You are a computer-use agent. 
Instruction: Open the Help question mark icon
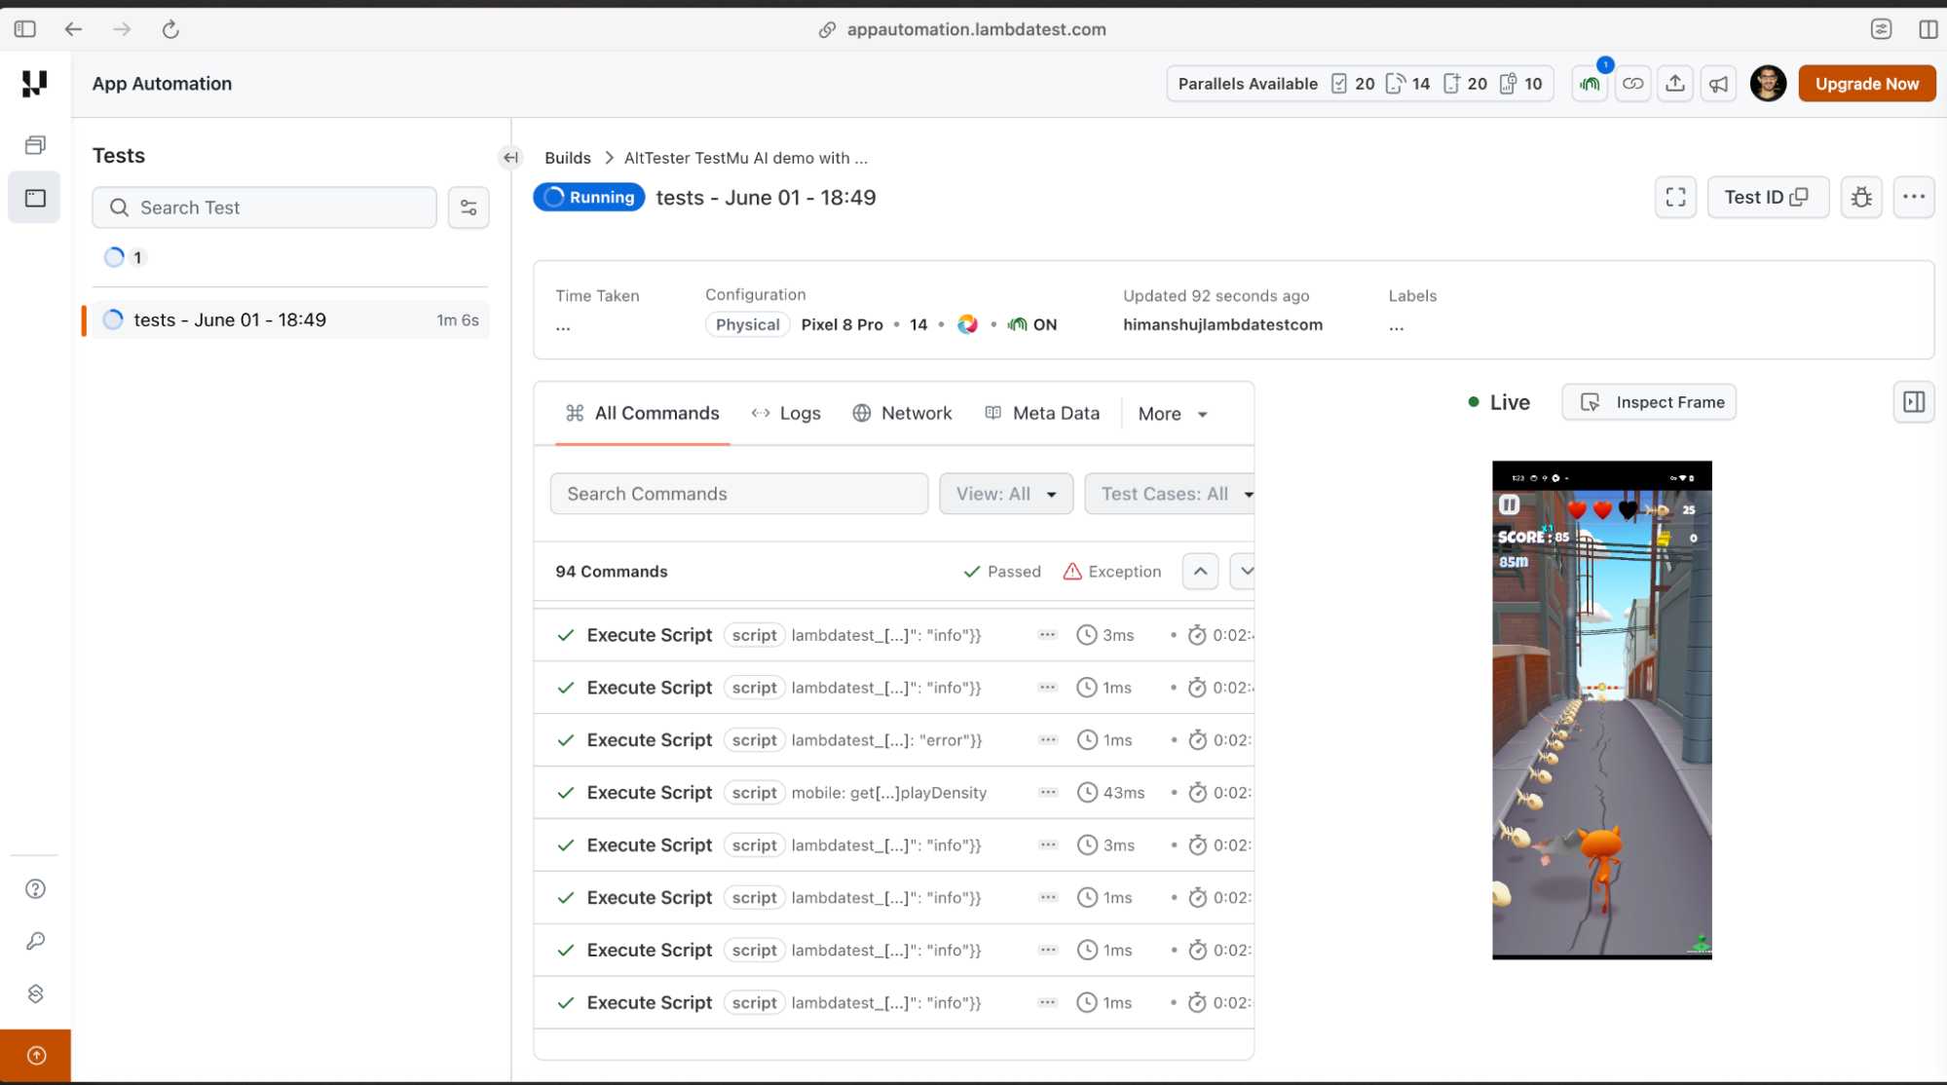tap(35, 888)
